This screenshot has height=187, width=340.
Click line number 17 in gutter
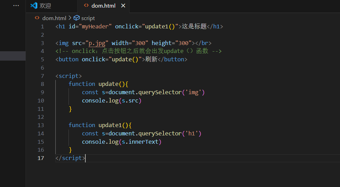pos(41,158)
